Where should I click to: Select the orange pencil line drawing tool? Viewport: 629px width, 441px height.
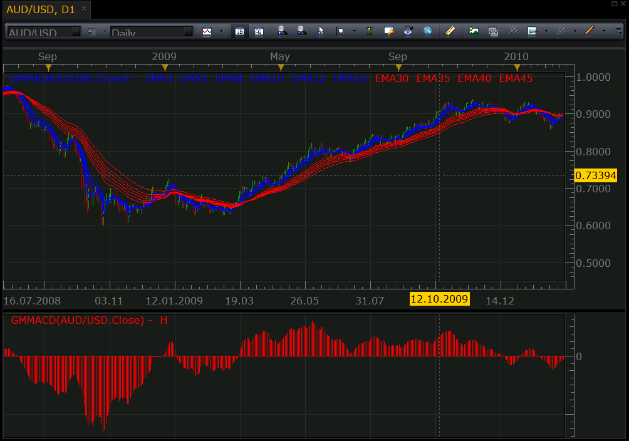pos(590,31)
